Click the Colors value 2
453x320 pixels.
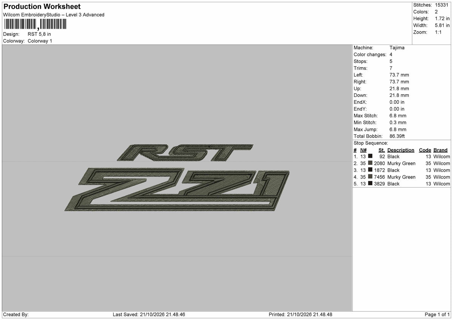[x=436, y=12]
